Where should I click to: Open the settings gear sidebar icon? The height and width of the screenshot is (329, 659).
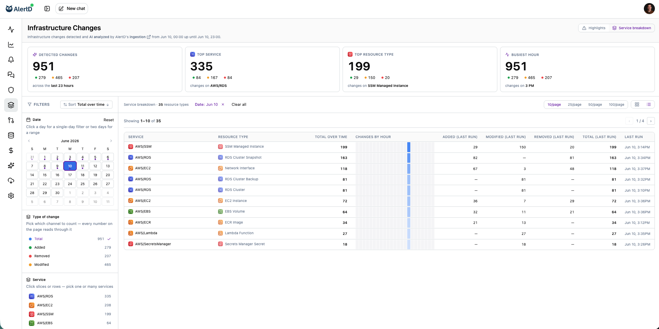pos(11,196)
